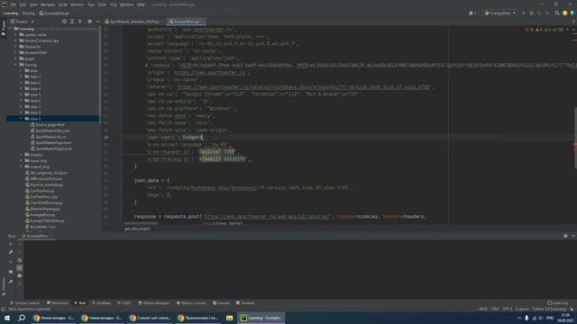Open Project panel gear options
The height and width of the screenshot is (324, 577).
point(90,22)
